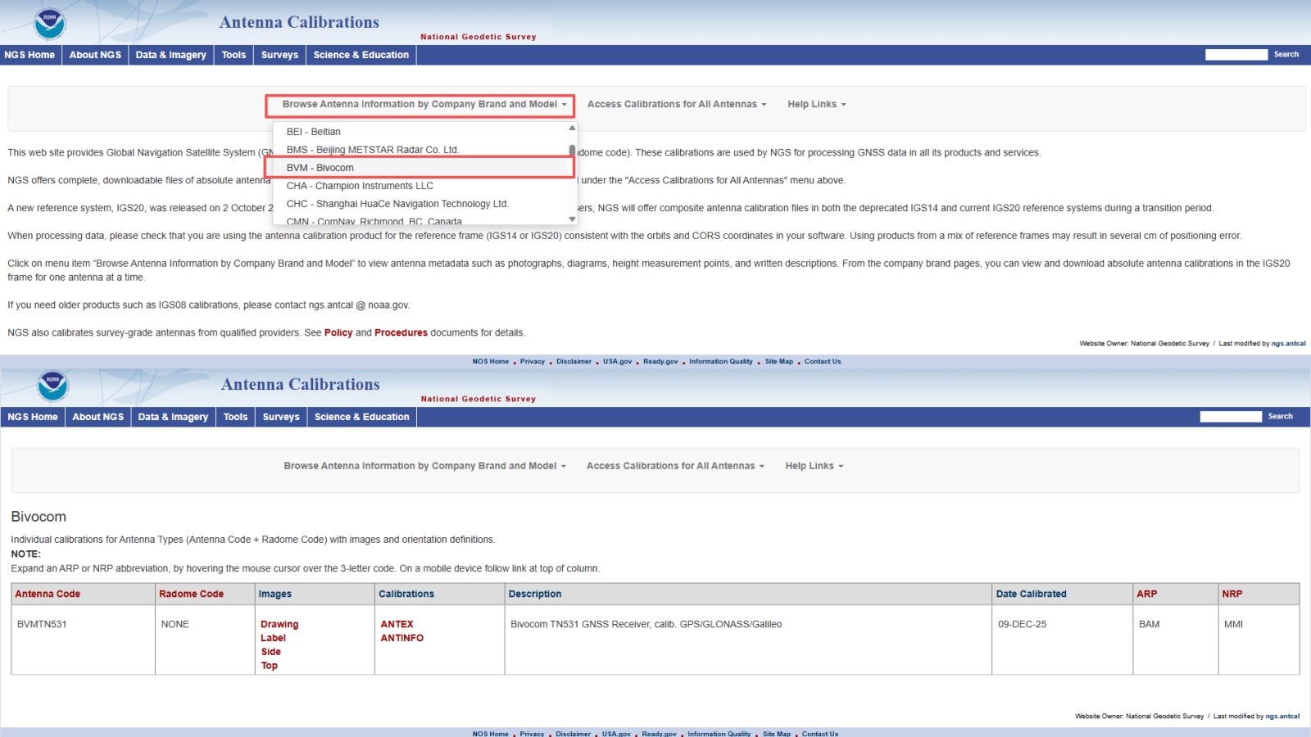Open Science & Education in top navigation
1311x737 pixels.
tap(361, 55)
